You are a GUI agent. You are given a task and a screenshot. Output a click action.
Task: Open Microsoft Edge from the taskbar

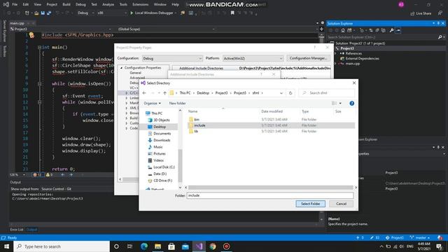[x=144, y=246]
